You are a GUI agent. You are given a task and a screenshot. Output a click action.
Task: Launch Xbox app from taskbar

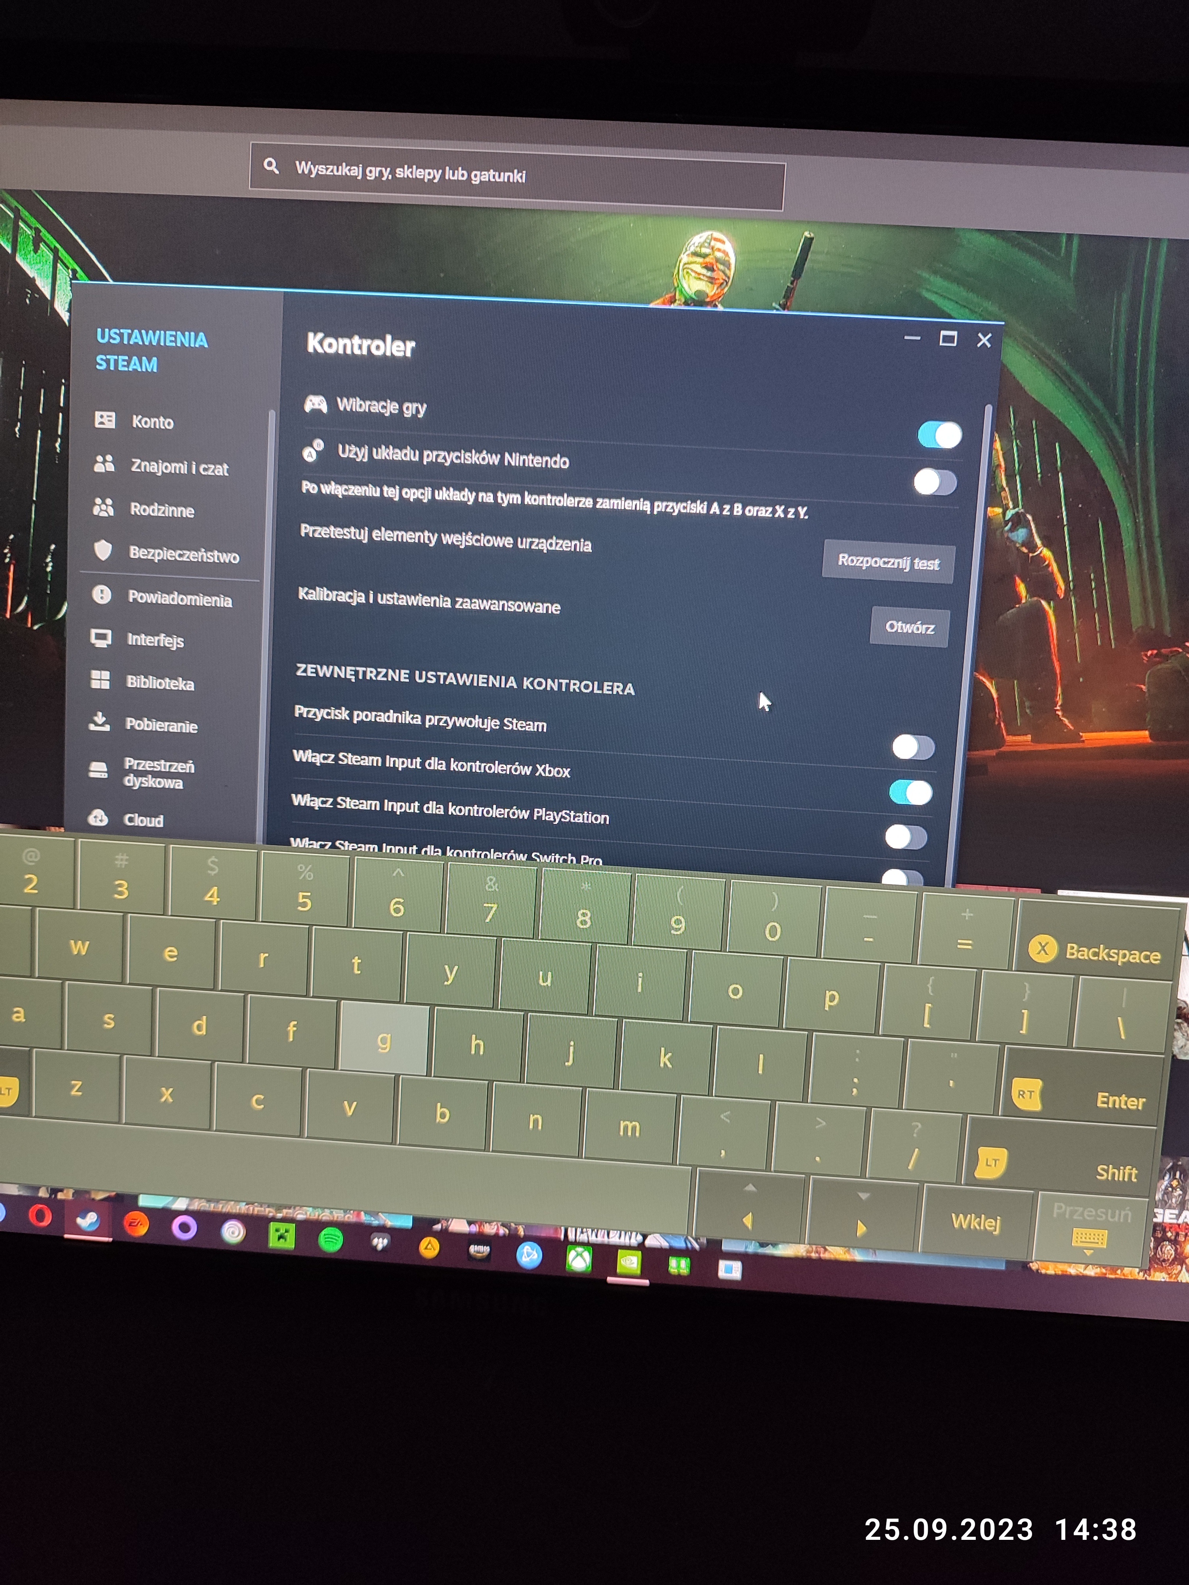(579, 1258)
